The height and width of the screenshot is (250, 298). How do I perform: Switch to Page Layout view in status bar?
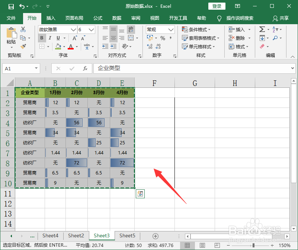[x=202, y=245]
